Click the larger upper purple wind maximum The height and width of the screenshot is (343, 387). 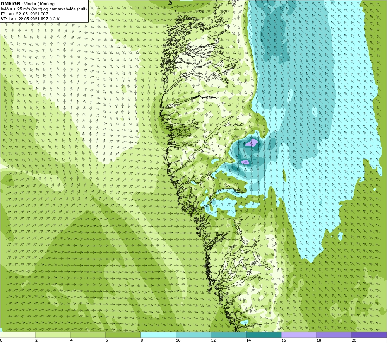click(252, 143)
